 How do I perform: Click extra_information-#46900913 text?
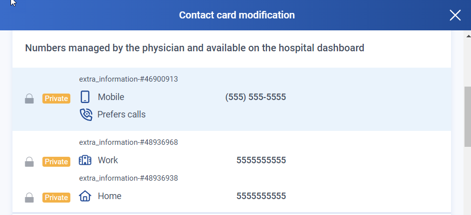point(129,79)
